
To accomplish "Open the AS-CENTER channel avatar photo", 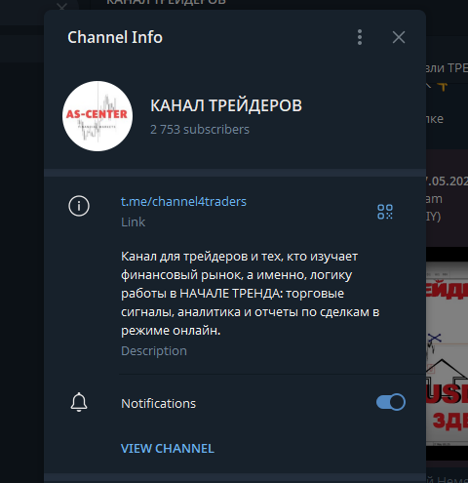I will pos(97,116).
